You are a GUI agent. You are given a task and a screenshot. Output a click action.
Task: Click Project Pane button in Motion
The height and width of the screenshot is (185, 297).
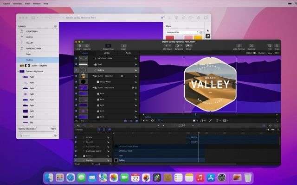[108, 46]
